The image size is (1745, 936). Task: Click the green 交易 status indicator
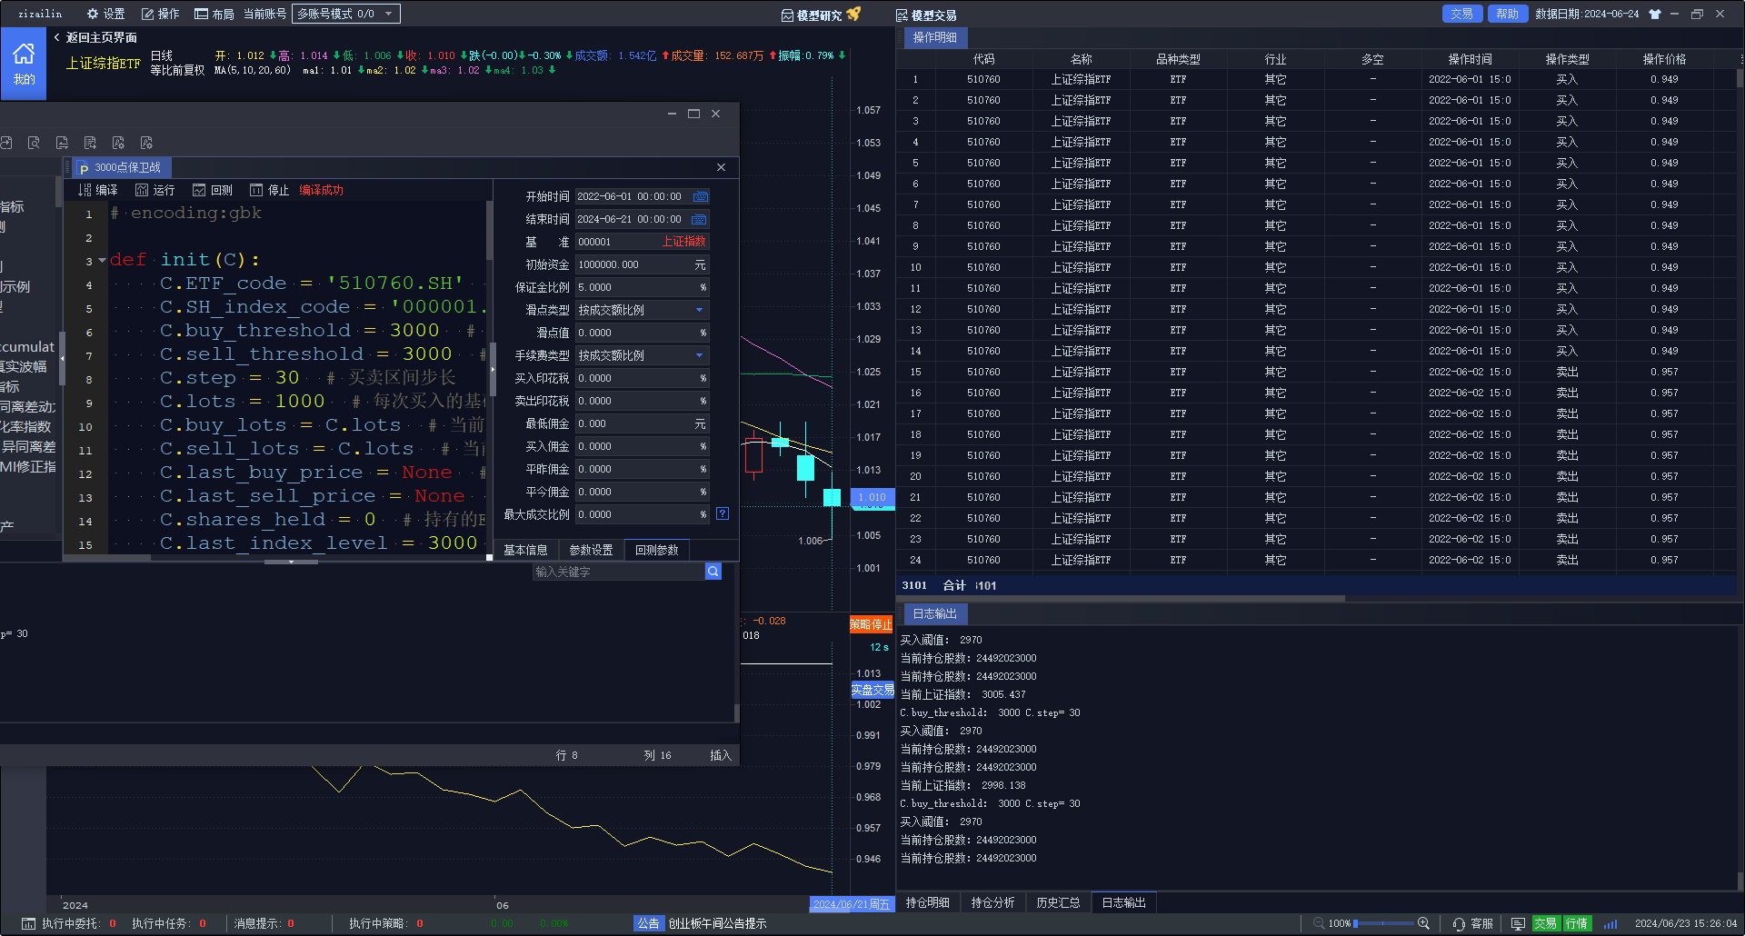(x=1545, y=923)
